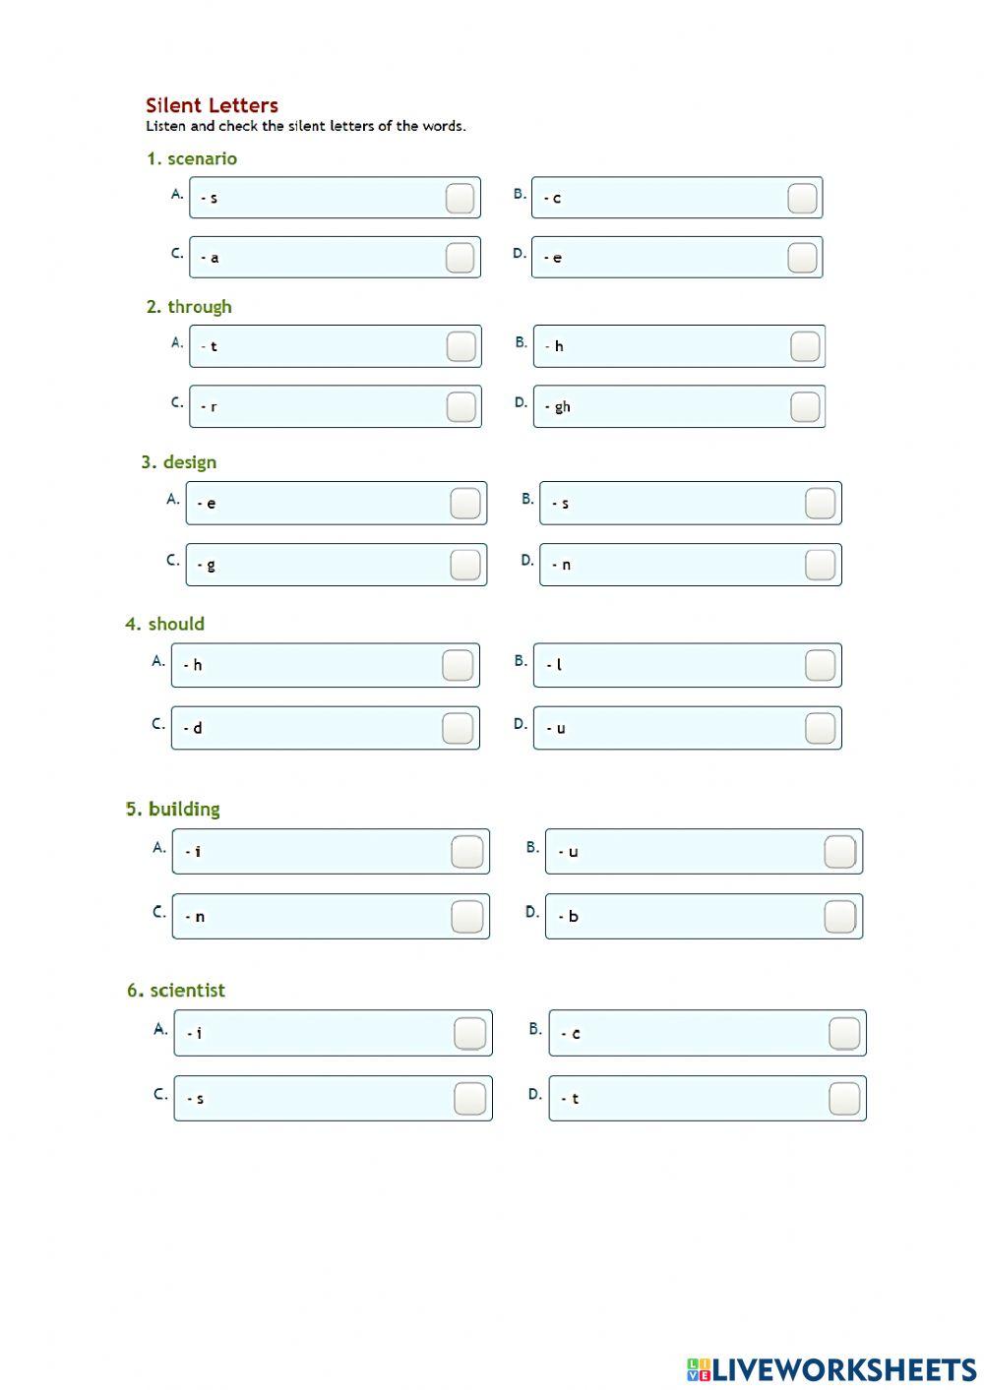Check the 'l' option for should
This screenshot has height=1390, width=984.
820,665
